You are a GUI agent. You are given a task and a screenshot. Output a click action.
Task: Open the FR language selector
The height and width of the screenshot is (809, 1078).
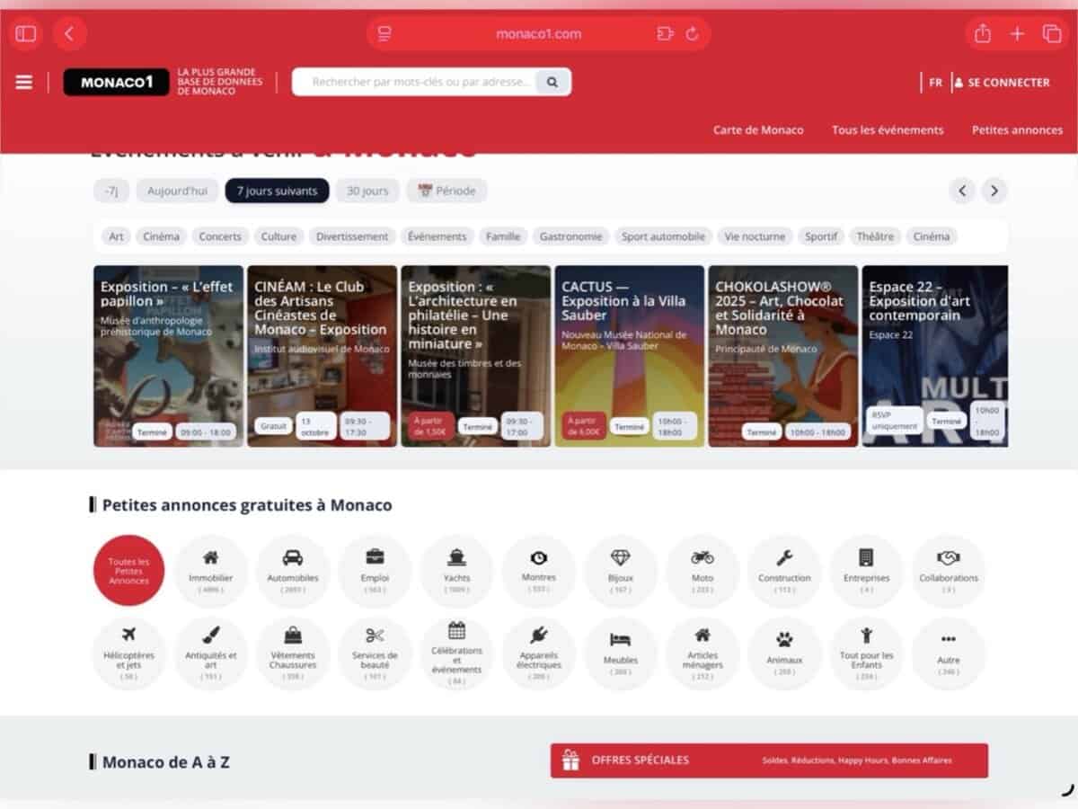(935, 82)
